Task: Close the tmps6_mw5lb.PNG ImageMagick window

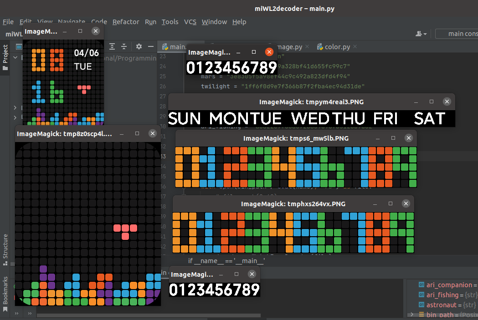Action: (x=408, y=138)
